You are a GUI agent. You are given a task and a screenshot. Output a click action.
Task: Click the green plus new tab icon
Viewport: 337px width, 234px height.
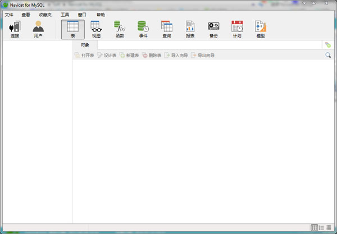point(328,45)
